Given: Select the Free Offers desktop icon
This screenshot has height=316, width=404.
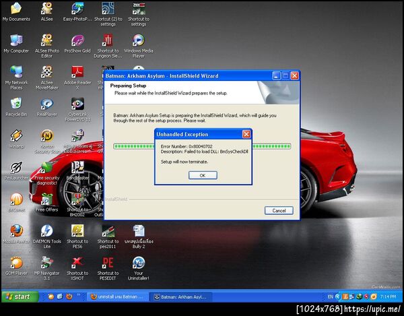Looking at the screenshot, I should coord(47,202).
